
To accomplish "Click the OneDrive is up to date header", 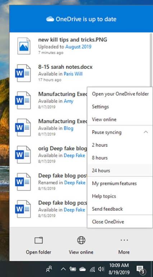I will tap(81, 19).
